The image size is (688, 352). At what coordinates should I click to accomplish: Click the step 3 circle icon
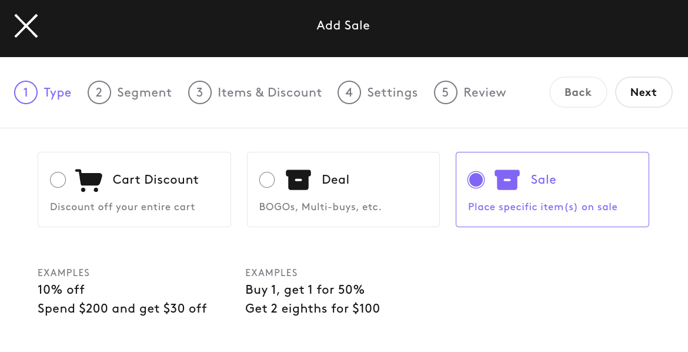[x=200, y=92]
